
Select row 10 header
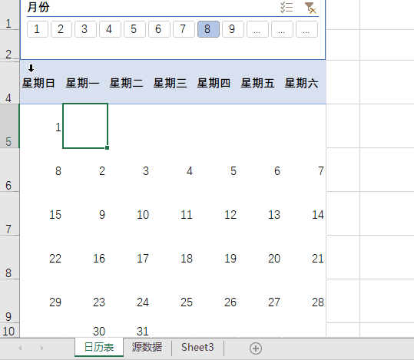[9, 330]
